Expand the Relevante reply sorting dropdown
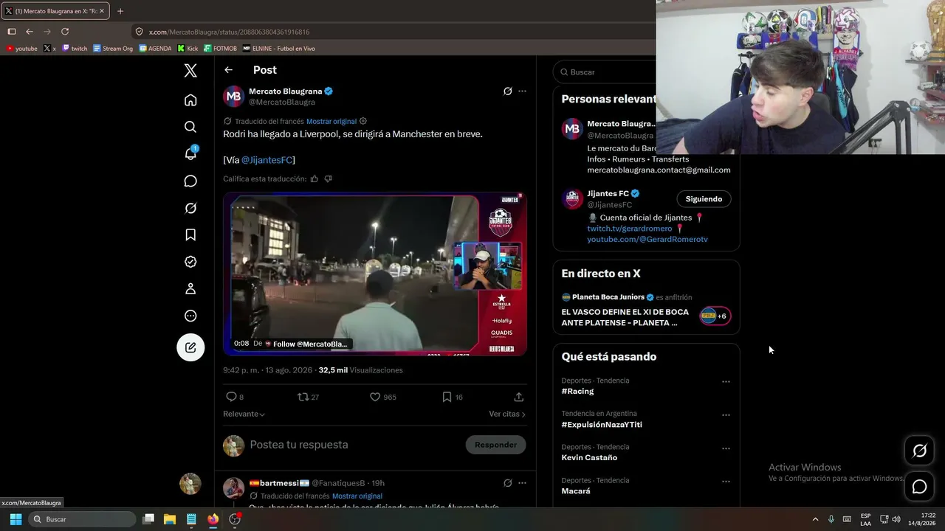 (x=244, y=414)
